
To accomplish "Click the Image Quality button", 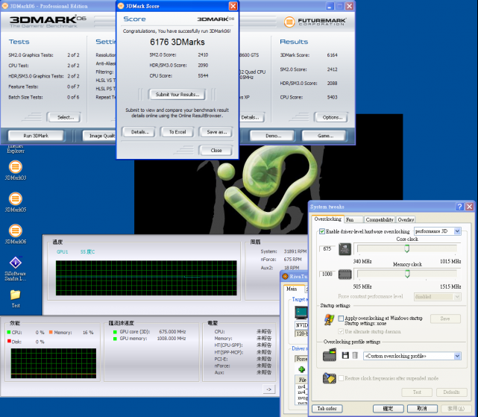I will (99, 136).
